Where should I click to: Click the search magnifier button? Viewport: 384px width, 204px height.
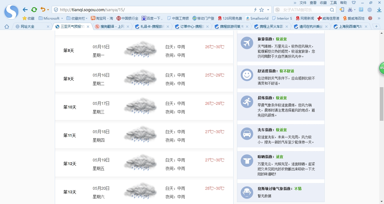[332, 10]
